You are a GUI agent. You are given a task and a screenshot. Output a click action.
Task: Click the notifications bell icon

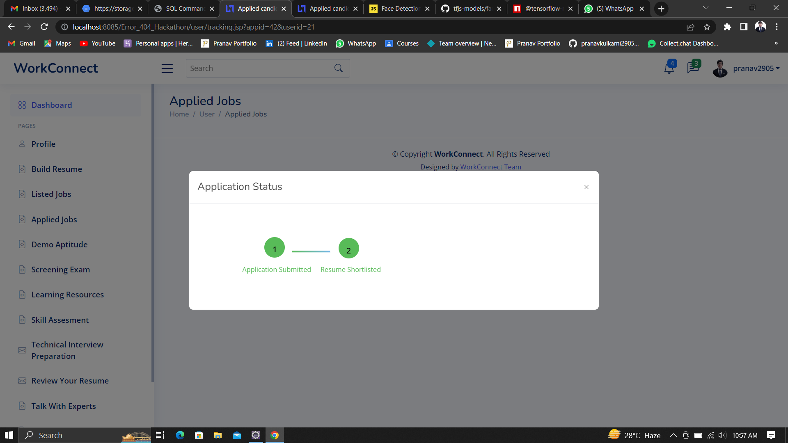point(669,68)
